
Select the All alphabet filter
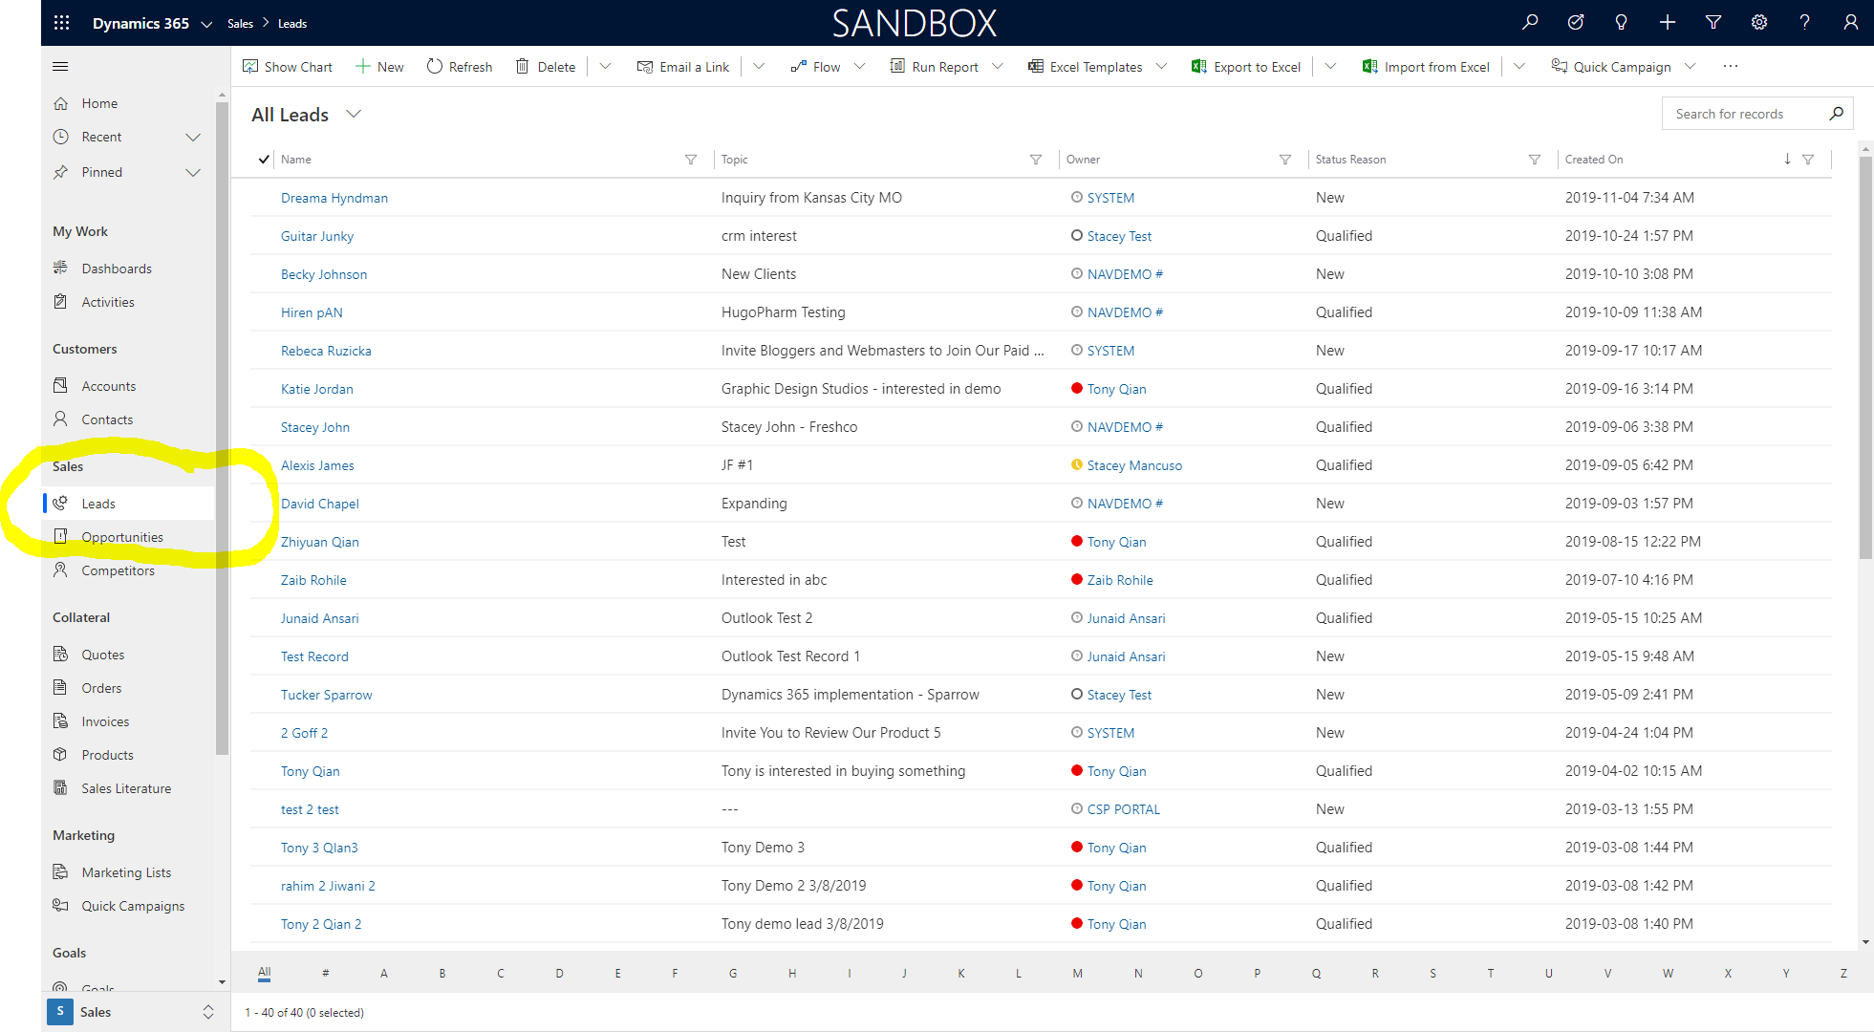click(x=265, y=973)
